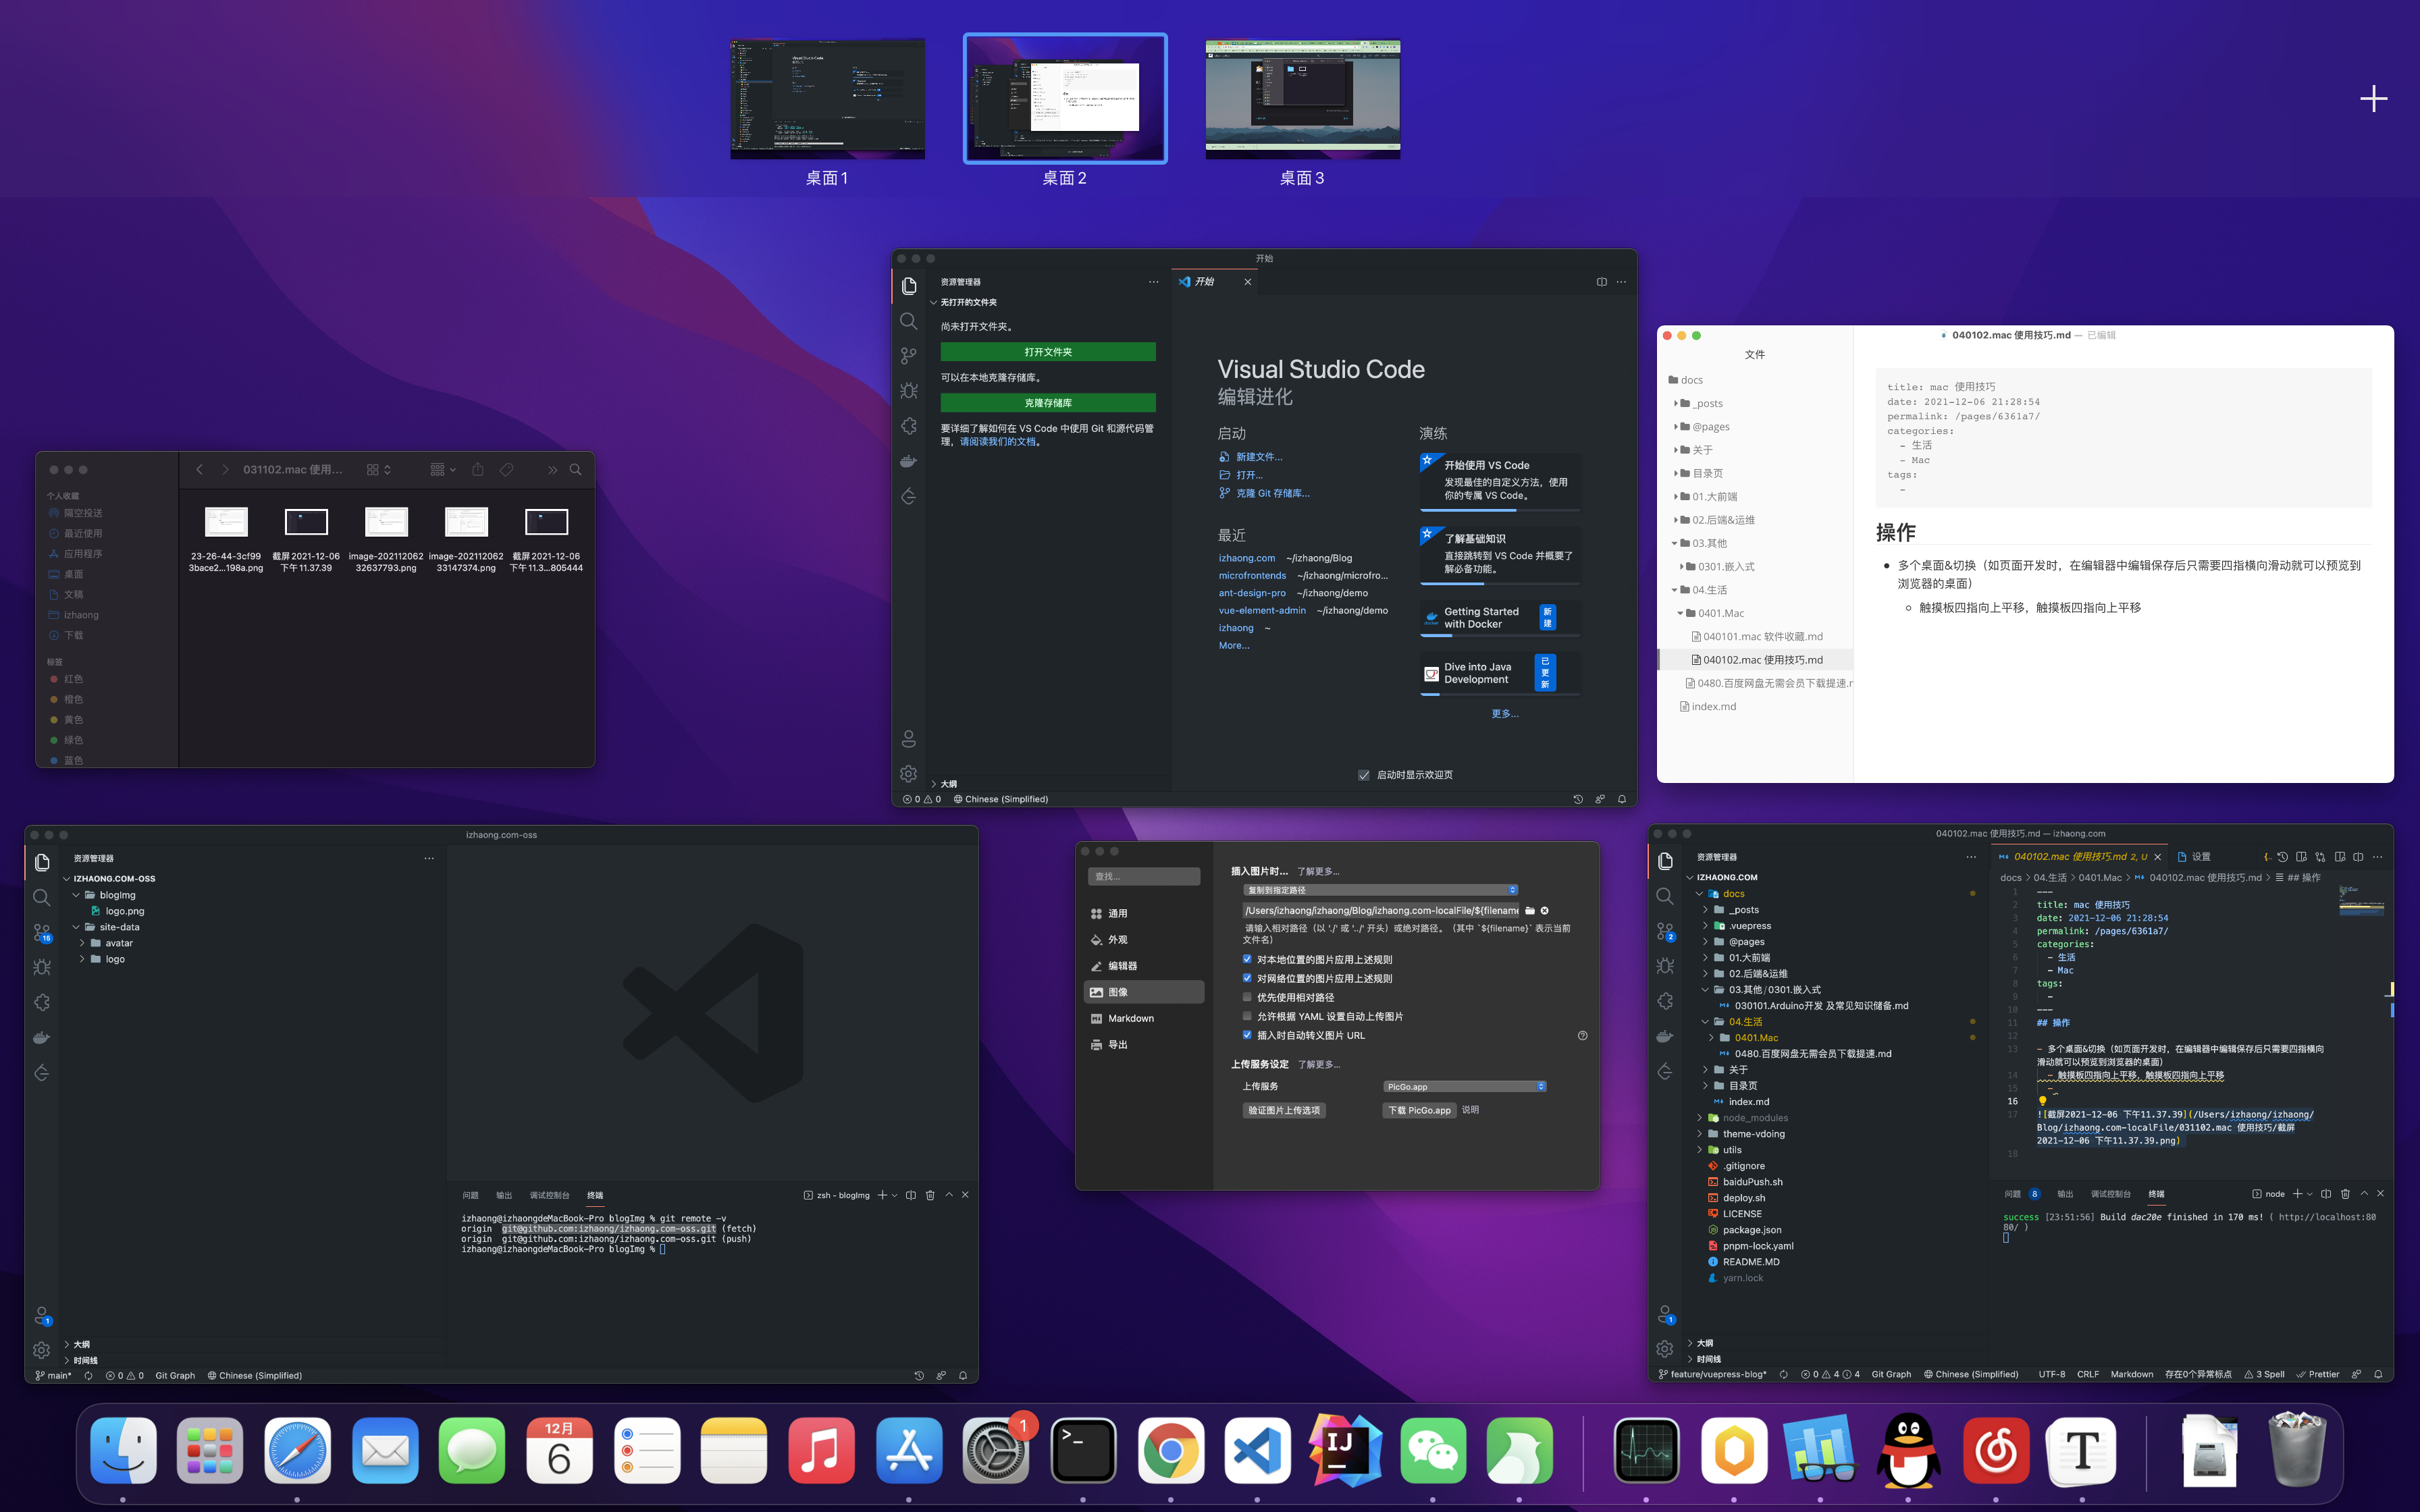The image size is (2420, 1512).
Task: Switch to 桌面 3 thumbnail
Action: coord(1302,99)
